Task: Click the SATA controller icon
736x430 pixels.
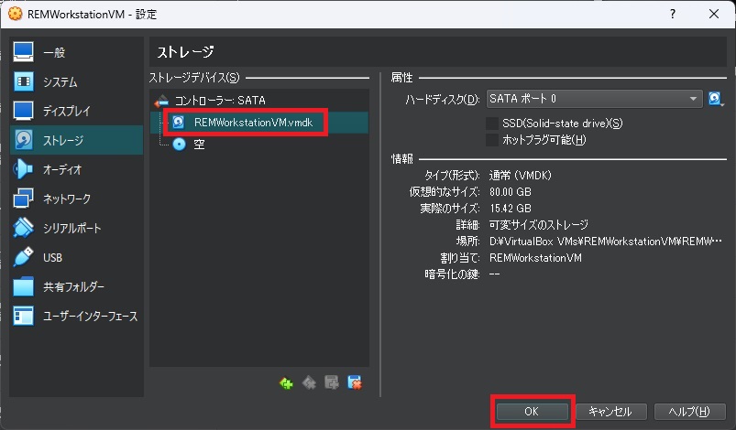Action: 161,101
